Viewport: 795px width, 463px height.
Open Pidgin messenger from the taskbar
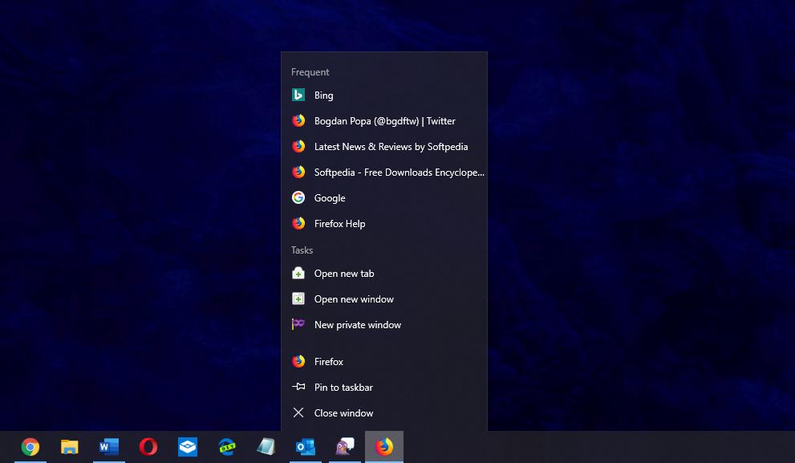(345, 447)
